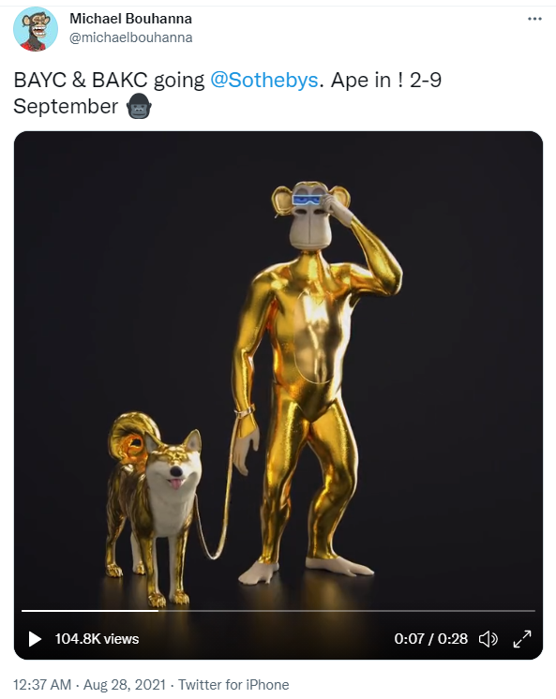Click Michael Bouhanna's ape profile avatar
Screen dimensions: 556x699
tap(36, 29)
